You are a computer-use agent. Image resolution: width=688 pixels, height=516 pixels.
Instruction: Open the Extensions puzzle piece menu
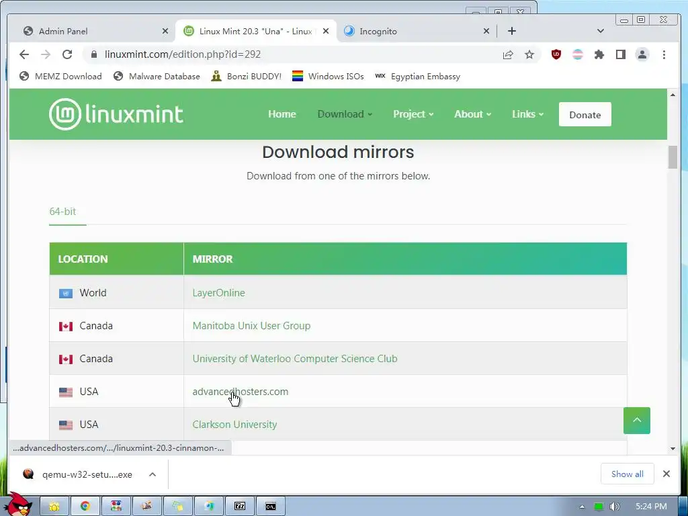click(599, 54)
